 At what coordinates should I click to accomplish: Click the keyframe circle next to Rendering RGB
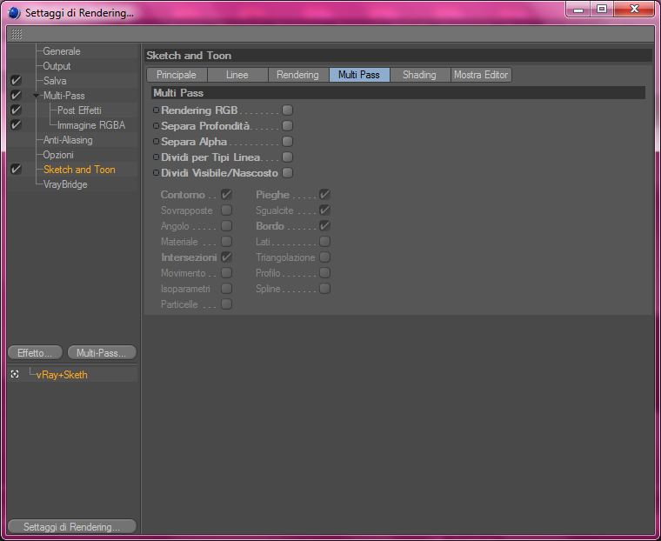point(156,110)
